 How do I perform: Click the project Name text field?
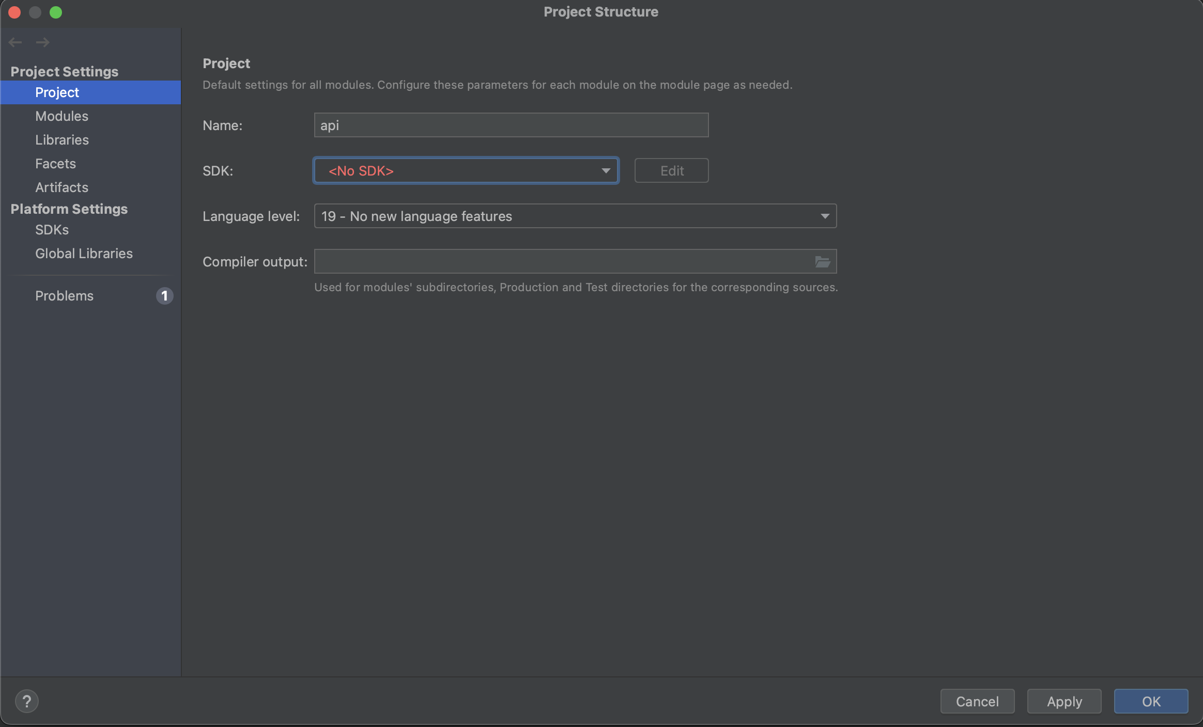pyautogui.click(x=511, y=125)
